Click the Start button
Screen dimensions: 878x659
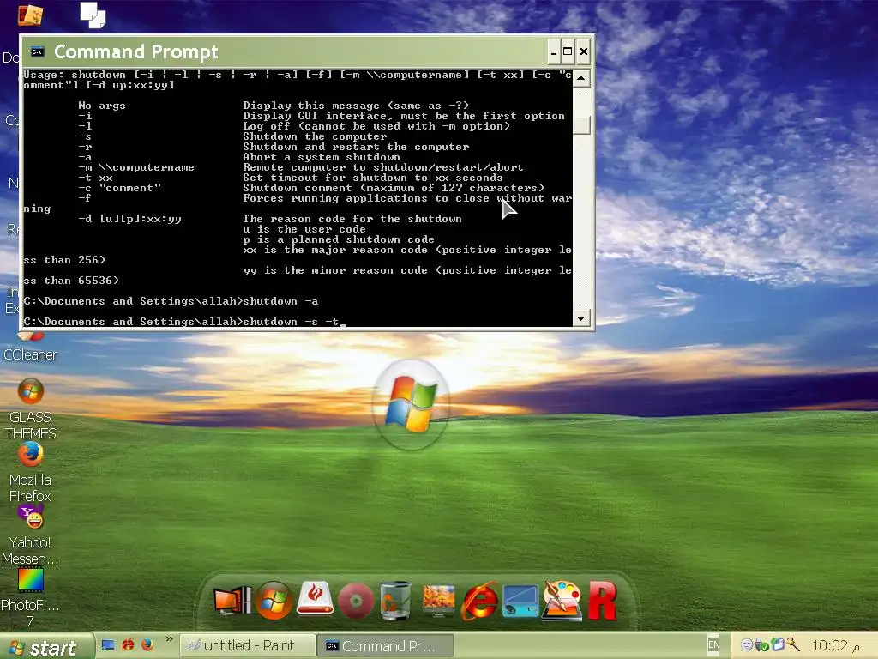pos(46,647)
